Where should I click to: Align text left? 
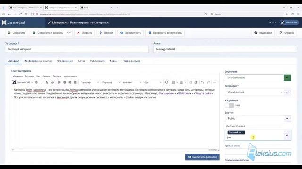coord(59,82)
